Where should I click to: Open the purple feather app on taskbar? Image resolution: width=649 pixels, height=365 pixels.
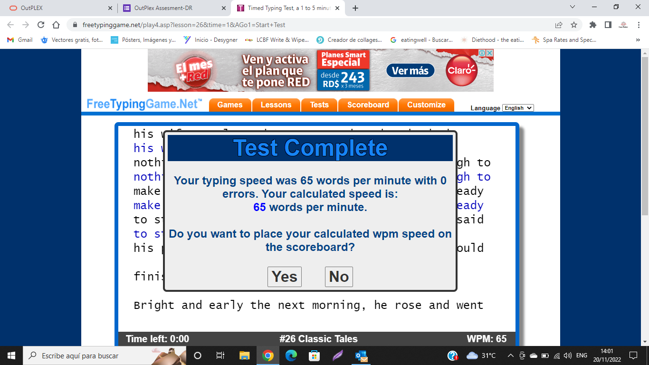point(338,355)
